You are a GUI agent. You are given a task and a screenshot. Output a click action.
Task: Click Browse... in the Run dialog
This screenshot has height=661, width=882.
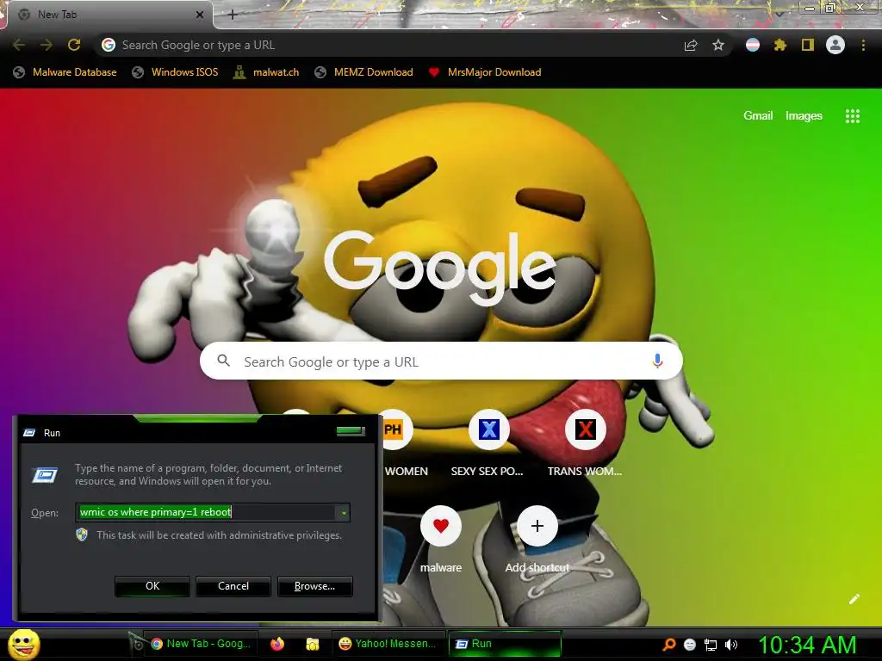pos(315,586)
